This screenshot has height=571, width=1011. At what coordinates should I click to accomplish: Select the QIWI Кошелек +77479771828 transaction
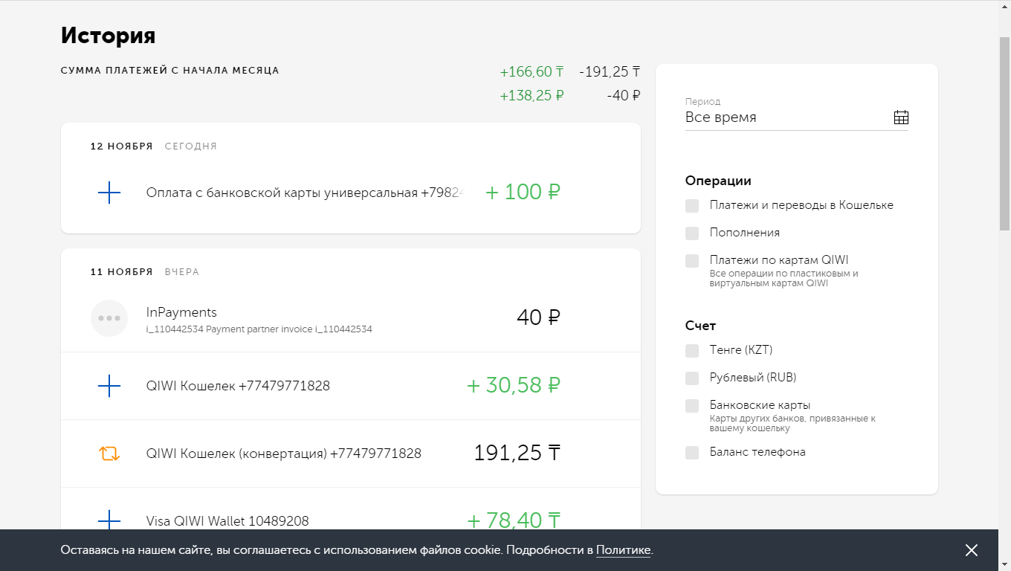tap(238, 386)
